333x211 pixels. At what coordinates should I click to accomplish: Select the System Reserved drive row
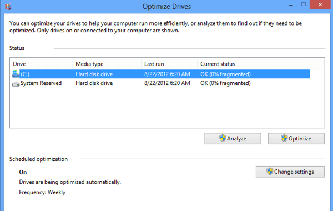[160, 83]
